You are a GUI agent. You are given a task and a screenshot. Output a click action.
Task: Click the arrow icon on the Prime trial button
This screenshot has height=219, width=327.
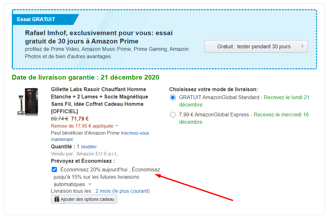point(302,46)
